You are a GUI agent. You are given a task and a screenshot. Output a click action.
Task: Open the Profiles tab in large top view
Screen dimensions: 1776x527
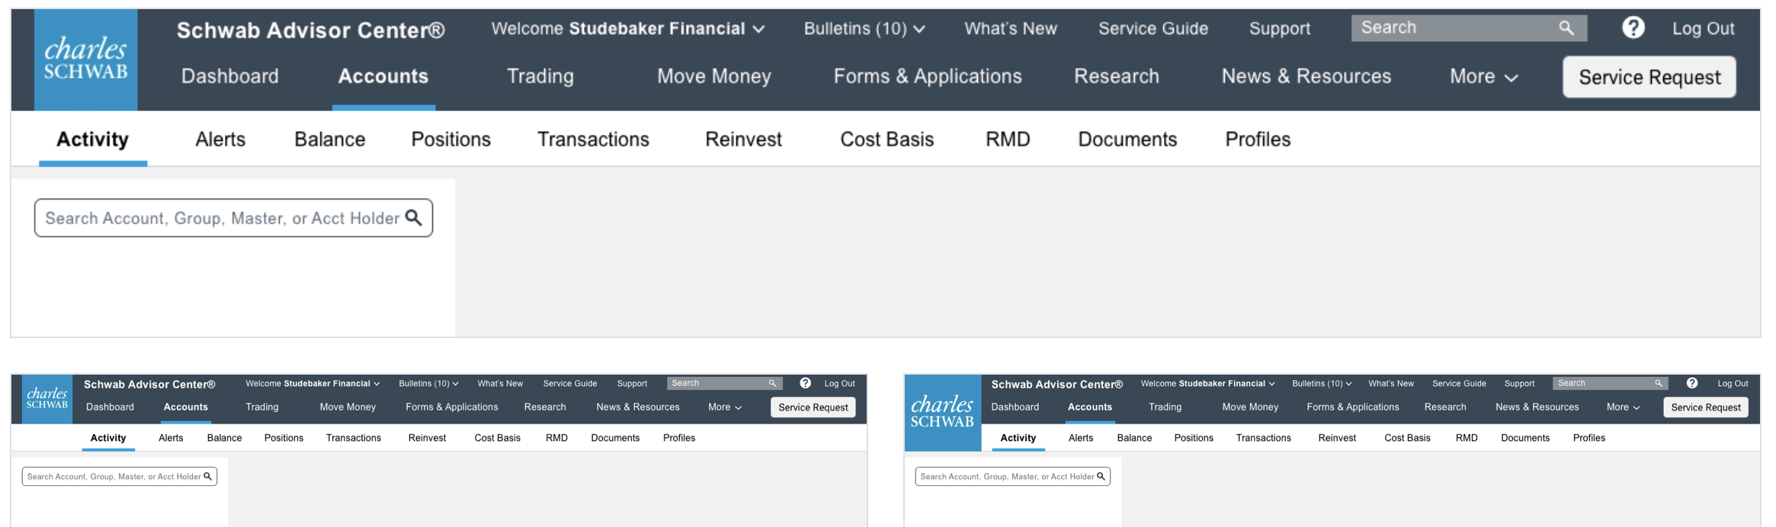point(1258,139)
